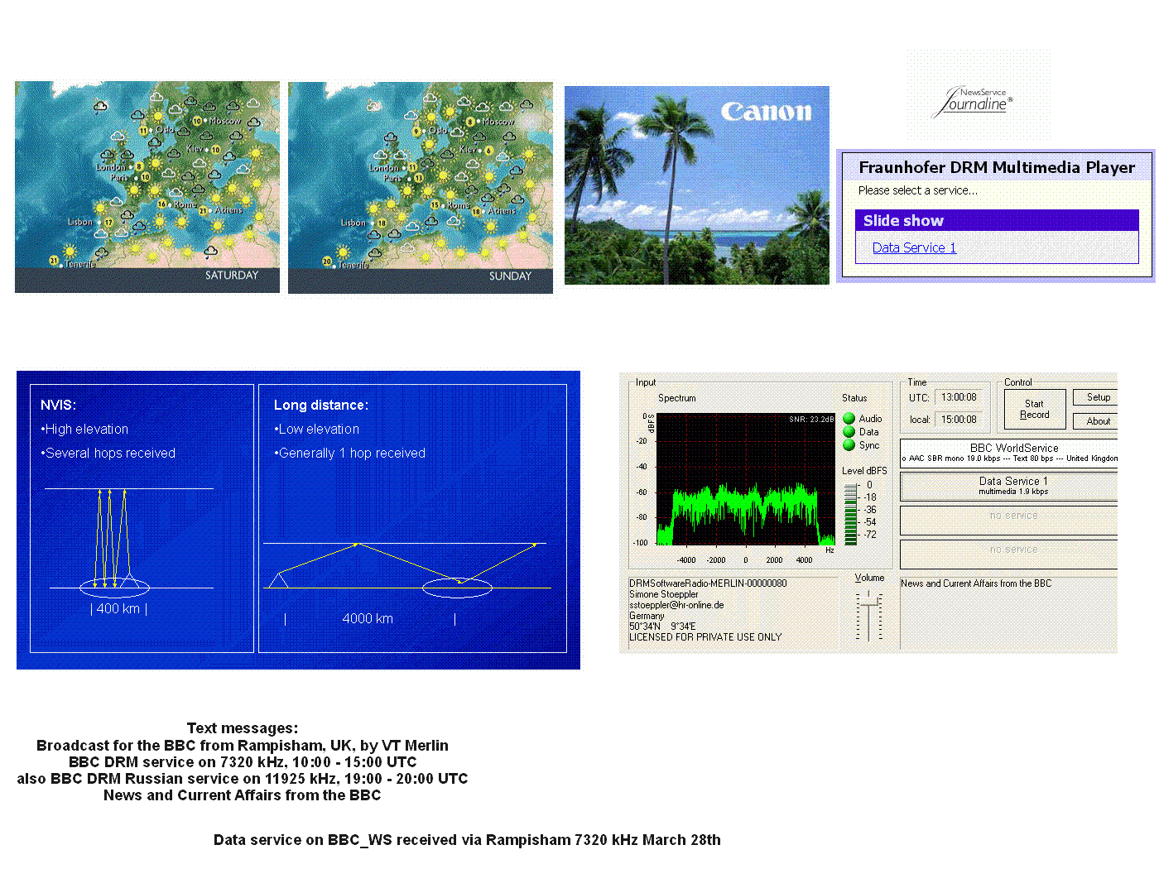Click '•High elevation' bullet in NVIS slide
This screenshot has width=1159, height=869.
coord(84,429)
